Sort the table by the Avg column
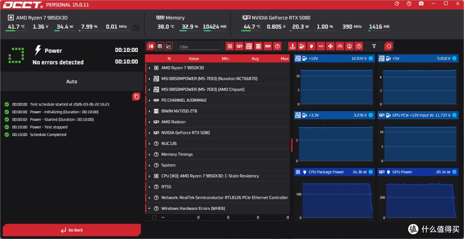 point(255,58)
